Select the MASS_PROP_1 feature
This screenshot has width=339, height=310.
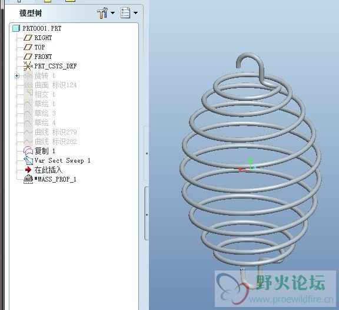coord(55,179)
